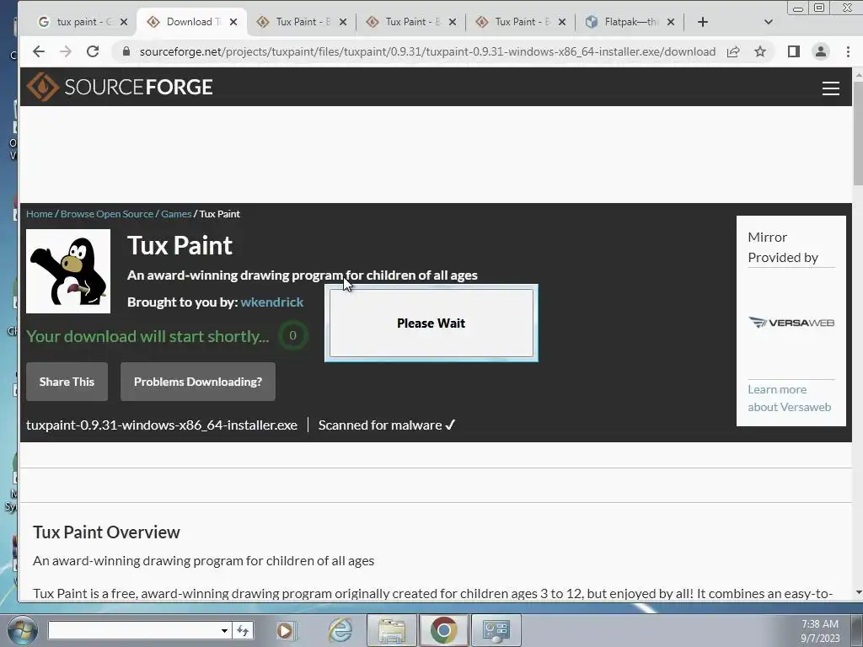
Task: Open Internet Explorer from the taskbar
Action: pos(340,630)
